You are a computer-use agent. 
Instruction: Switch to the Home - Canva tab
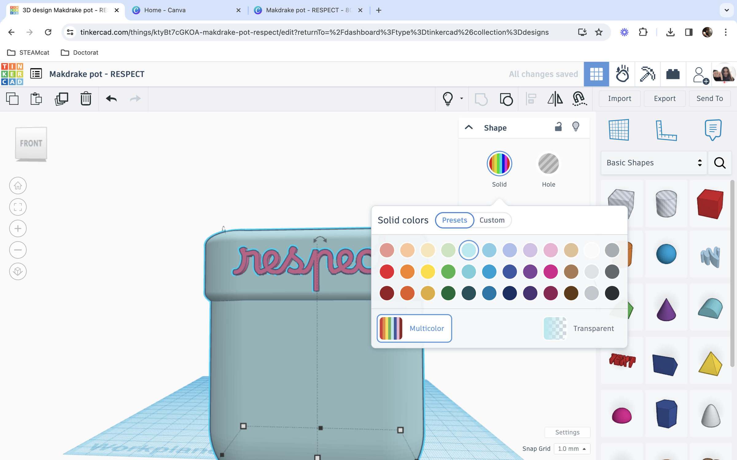165,10
